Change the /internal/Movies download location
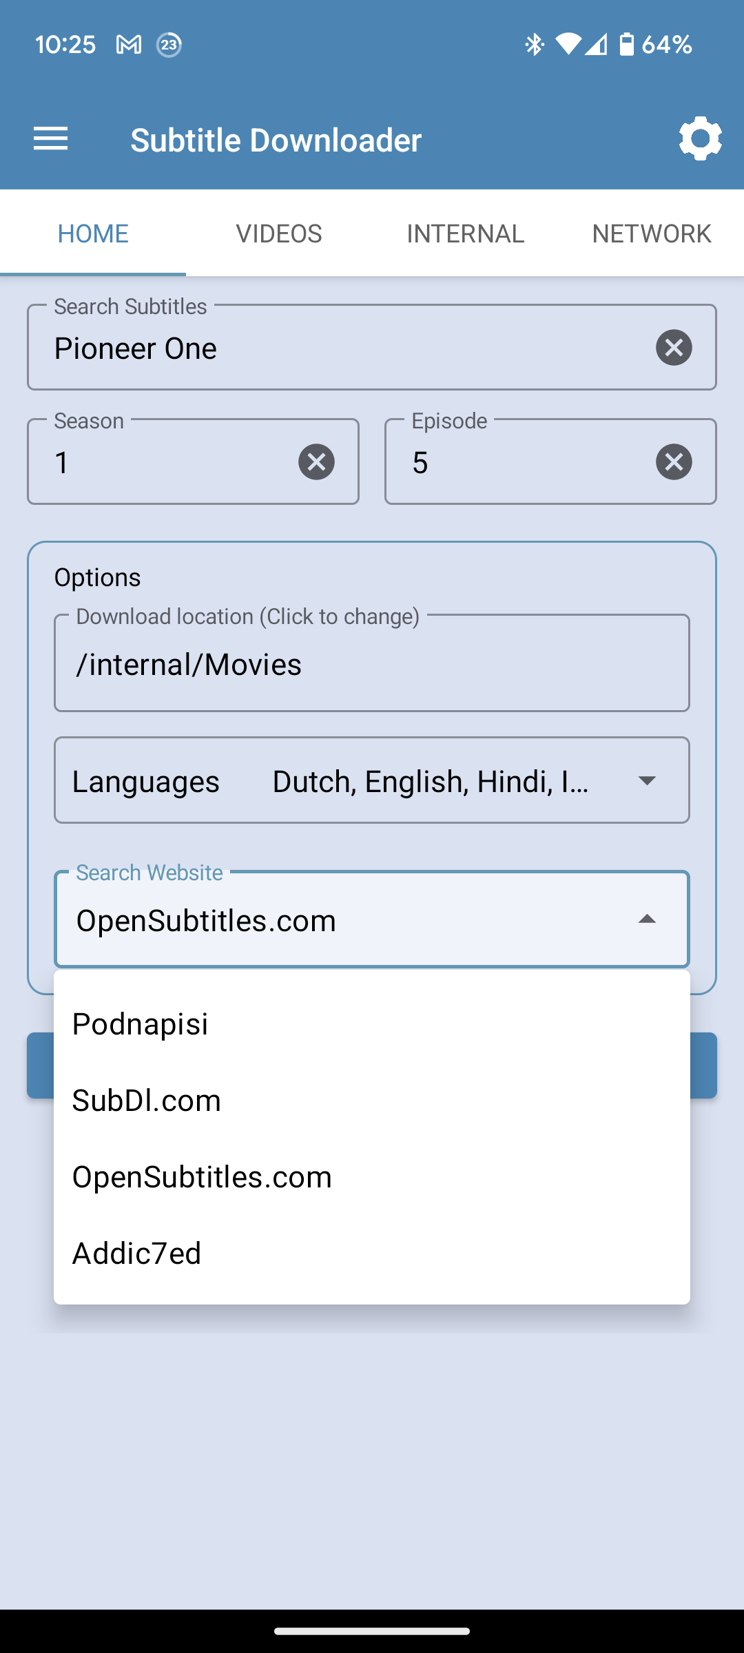 click(372, 664)
